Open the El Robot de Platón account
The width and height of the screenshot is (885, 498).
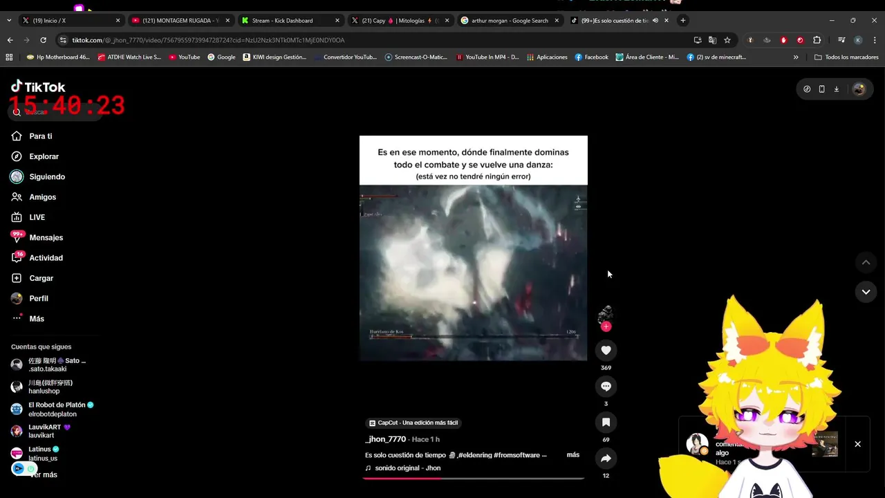tap(53, 409)
